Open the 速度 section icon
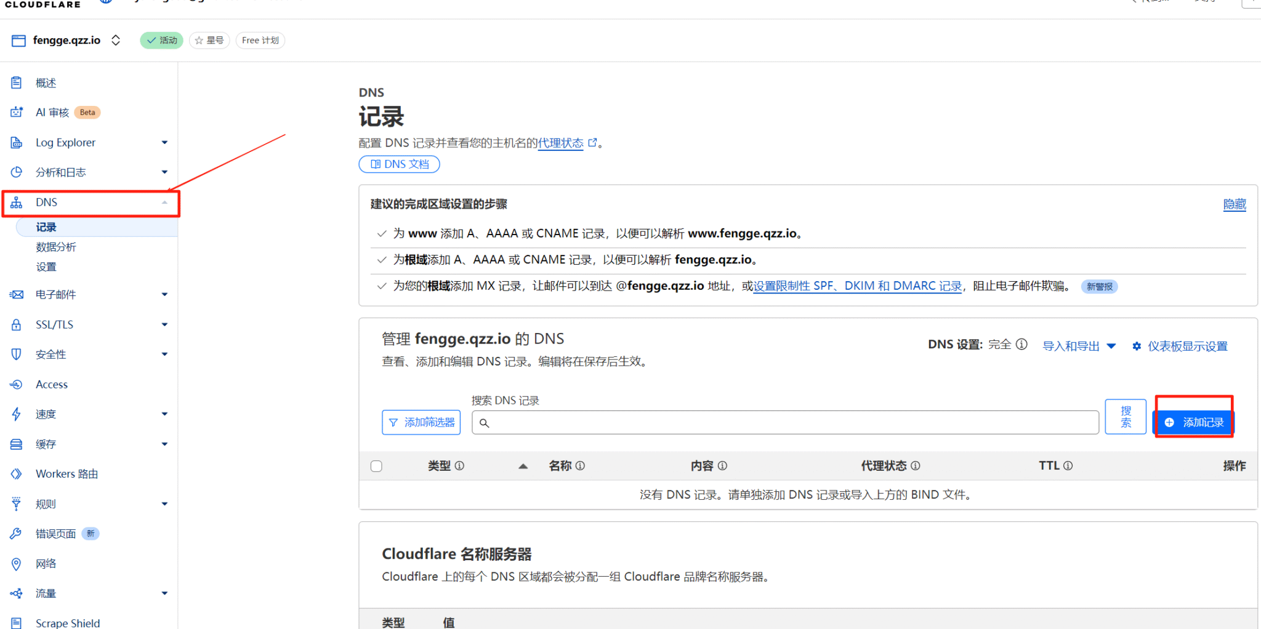Viewport: 1261px width, 629px height. coord(16,414)
